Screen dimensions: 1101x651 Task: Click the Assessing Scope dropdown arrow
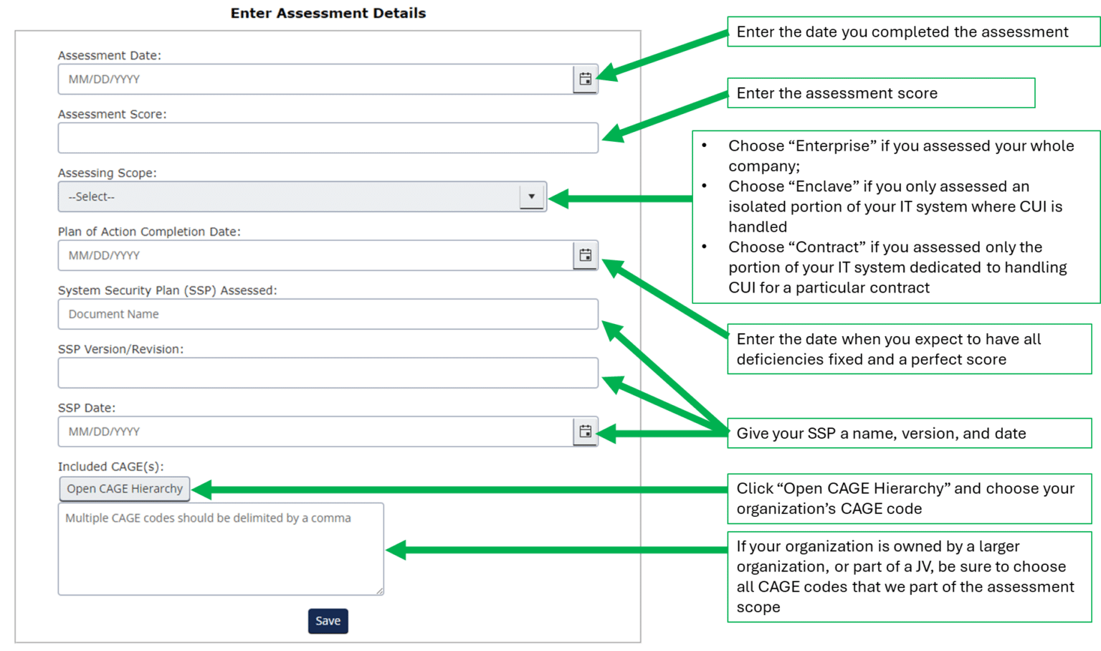(x=531, y=196)
